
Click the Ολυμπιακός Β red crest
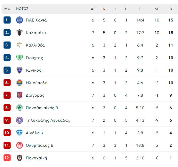(x=19, y=145)
